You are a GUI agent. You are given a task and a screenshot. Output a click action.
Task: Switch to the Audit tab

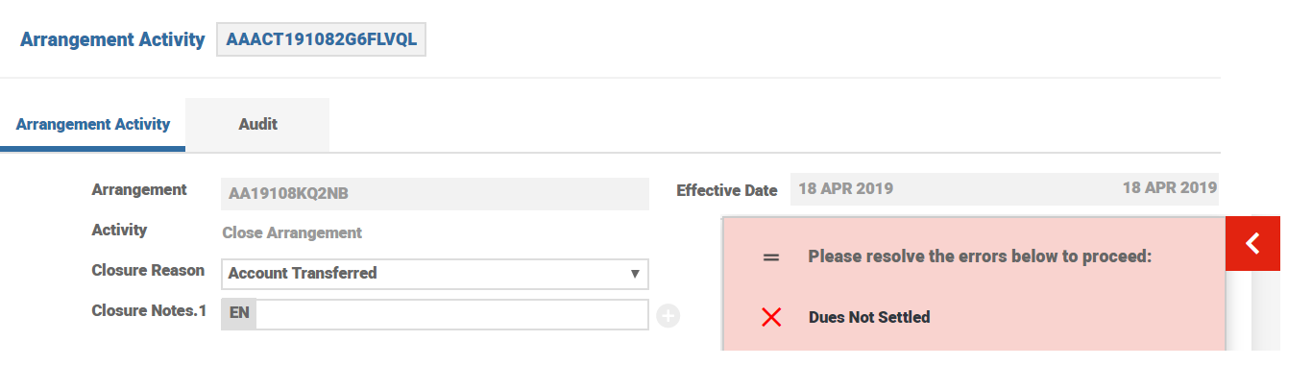click(x=257, y=124)
